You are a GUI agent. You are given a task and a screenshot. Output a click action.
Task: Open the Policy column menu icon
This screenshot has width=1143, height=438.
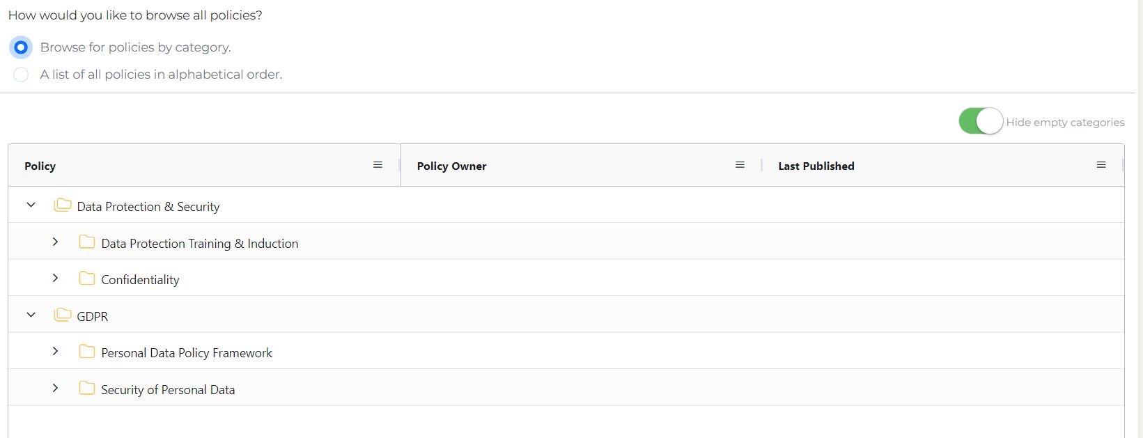coord(378,165)
